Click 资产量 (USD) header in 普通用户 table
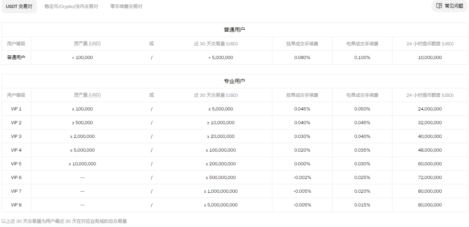This screenshot has height=227, width=469. click(87, 44)
